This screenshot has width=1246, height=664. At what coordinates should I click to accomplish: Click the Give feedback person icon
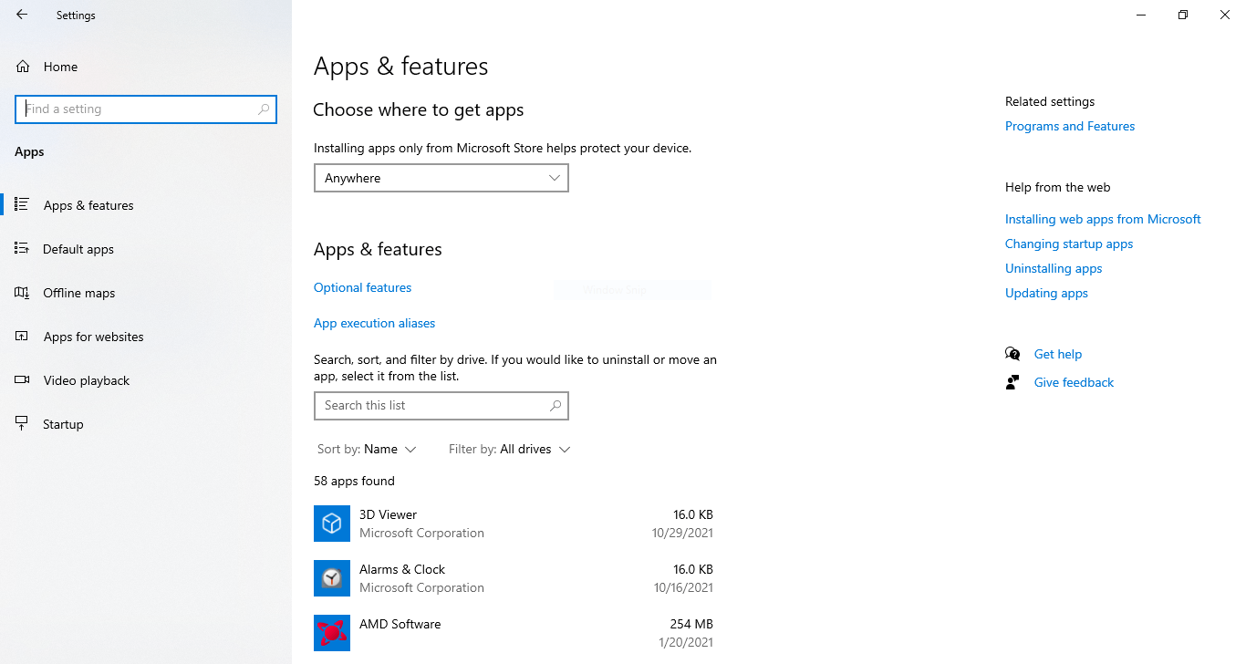1012,382
